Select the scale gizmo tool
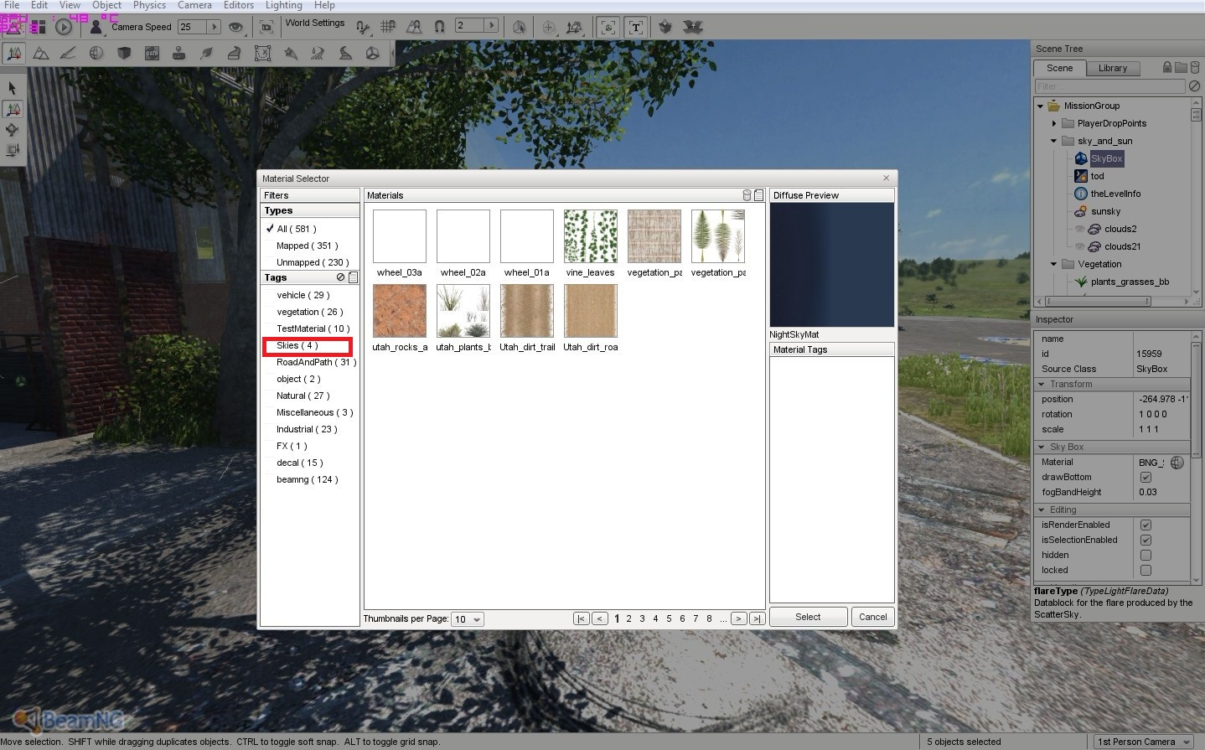The image size is (1205, 750). 13,151
